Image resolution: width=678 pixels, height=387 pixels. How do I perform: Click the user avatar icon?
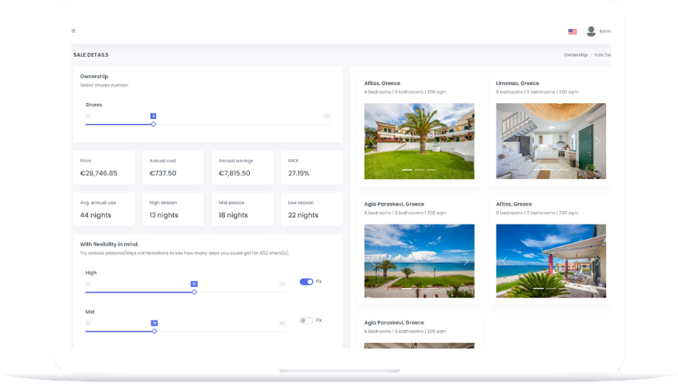(x=591, y=31)
